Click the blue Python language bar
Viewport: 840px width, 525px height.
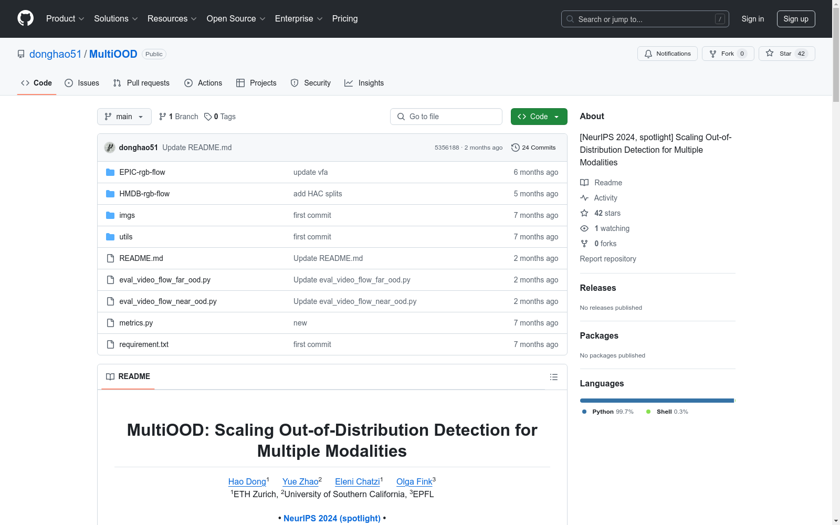tap(656, 401)
